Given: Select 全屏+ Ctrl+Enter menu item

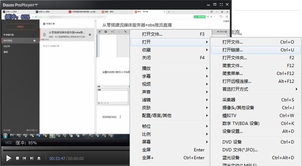Looking at the screenshot, I should (x=170, y=158).
